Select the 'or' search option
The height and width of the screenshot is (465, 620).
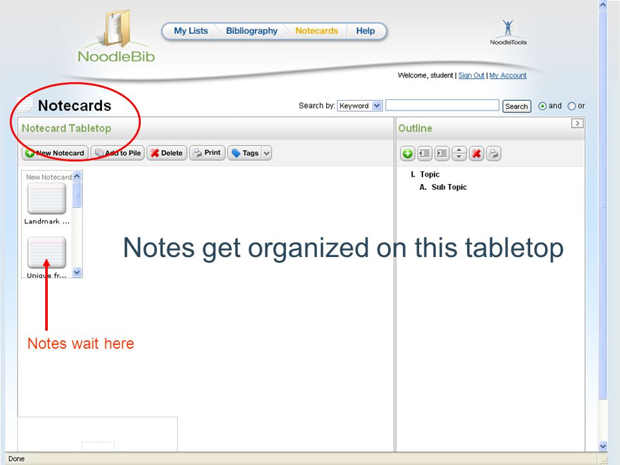pos(572,106)
